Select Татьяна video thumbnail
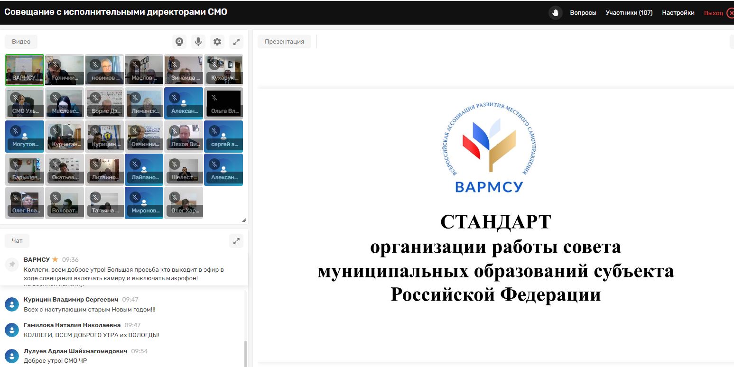734x367 pixels. [104, 202]
